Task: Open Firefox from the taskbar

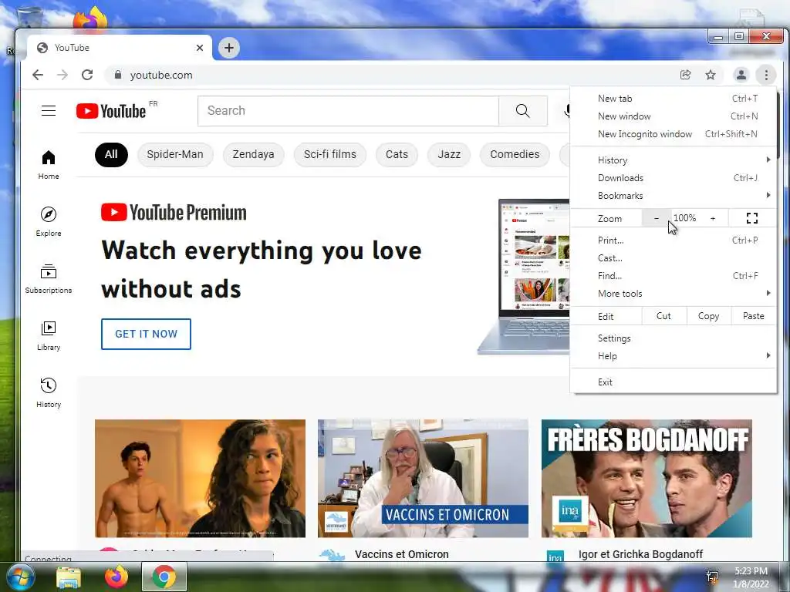Action: click(116, 577)
